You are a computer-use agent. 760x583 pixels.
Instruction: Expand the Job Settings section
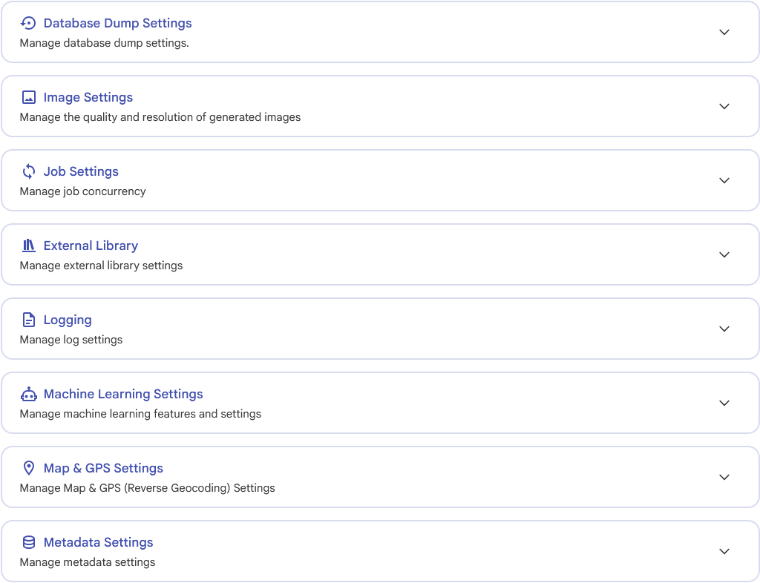pyautogui.click(x=724, y=180)
